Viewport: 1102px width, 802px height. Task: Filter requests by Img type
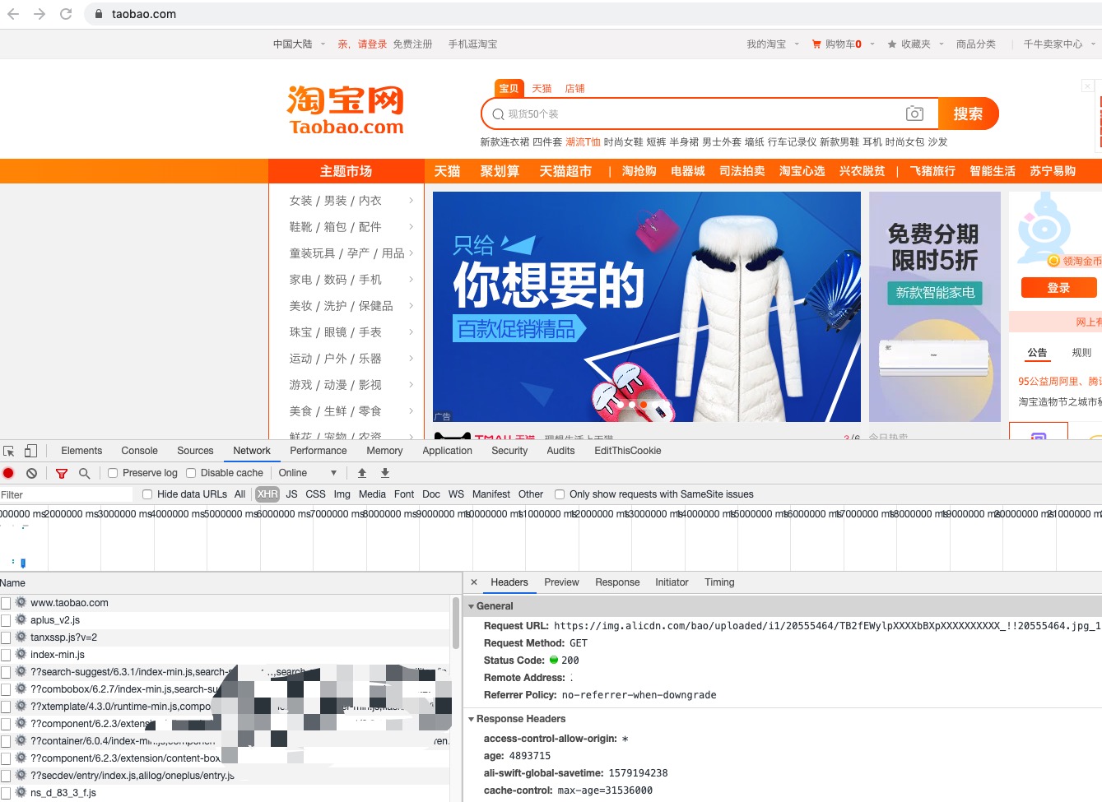(x=342, y=494)
